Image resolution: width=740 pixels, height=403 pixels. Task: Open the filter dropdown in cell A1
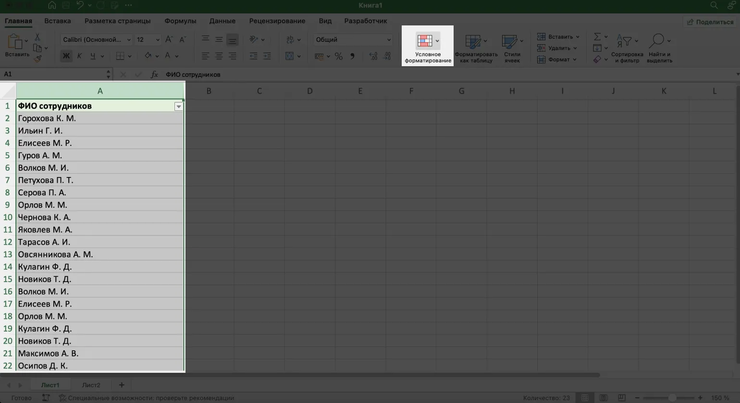pyautogui.click(x=178, y=107)
